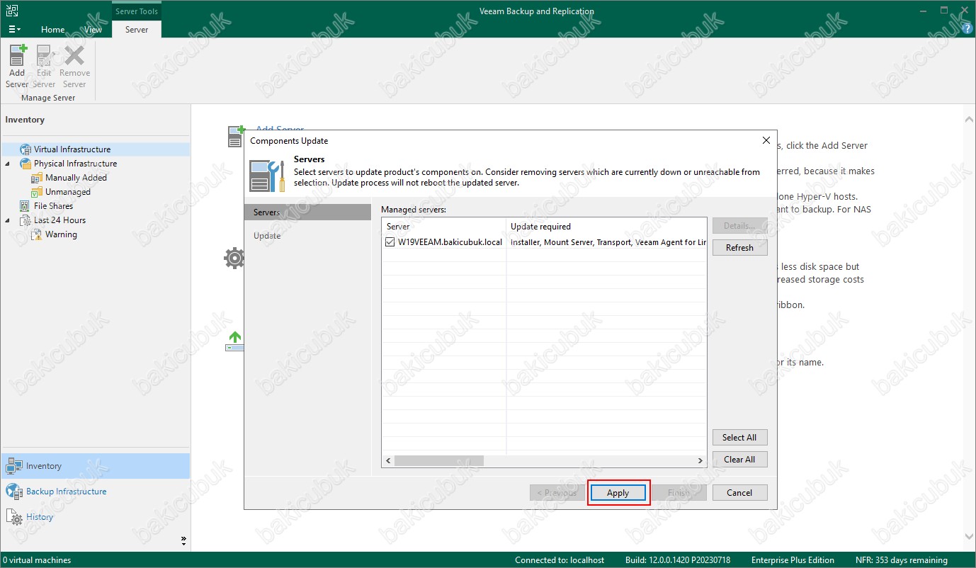
Task: Select the Server Tools contextual tab
Action: [x=137, y=11]
